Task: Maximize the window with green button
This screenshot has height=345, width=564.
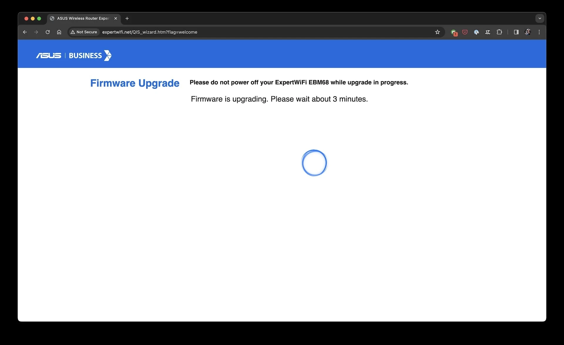Action: 39,18
